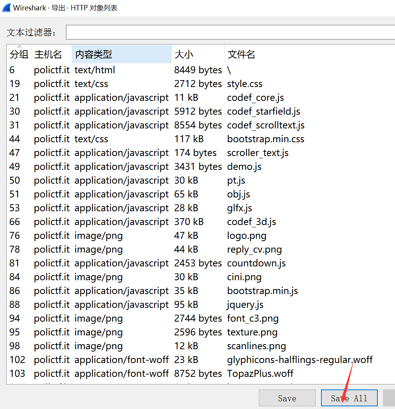Select the texture.png entry
Image resolution: width=395 pixels, height=409 pixels.
[x=201, y=332]
